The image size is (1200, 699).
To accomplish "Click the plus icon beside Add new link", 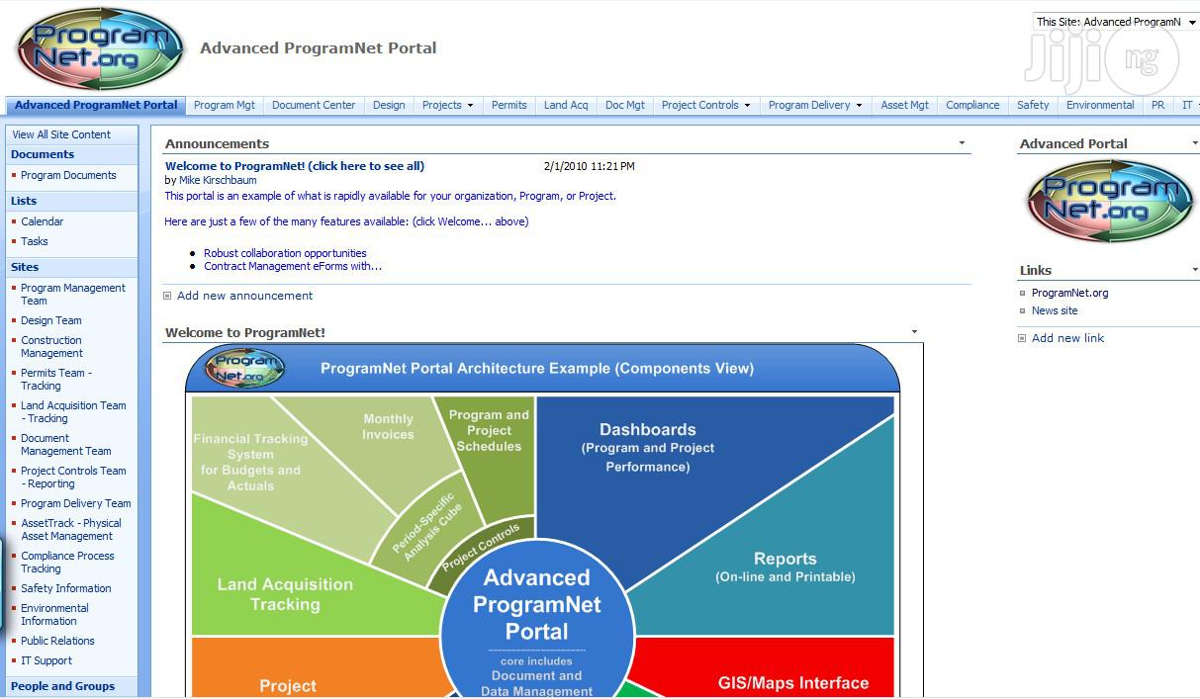I will click(x=1022, y=338).
